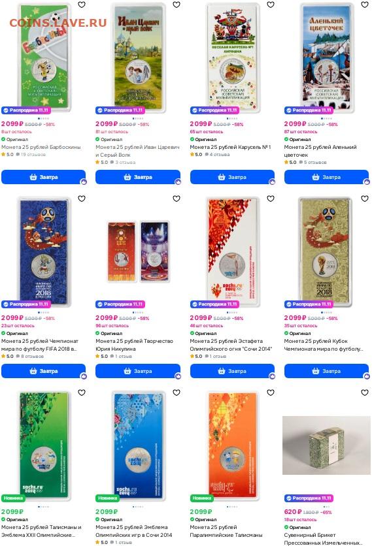
Task: Favorite the Кубок Чемпионата мира coin
Action: (365, 199)
